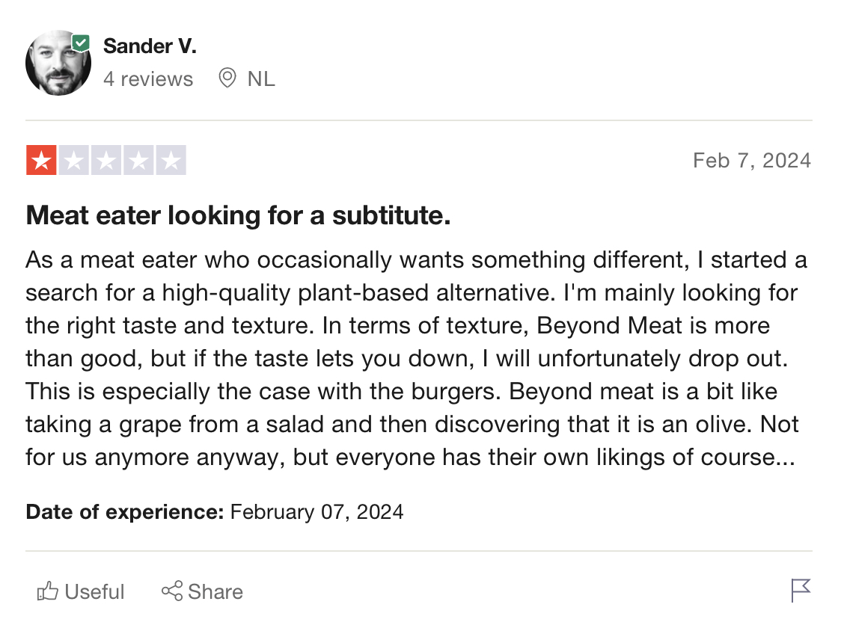Click the thumbs-up Useful icon
This screenshot has height=631, width=841.
pyautogui.click(x=48, y=592)
